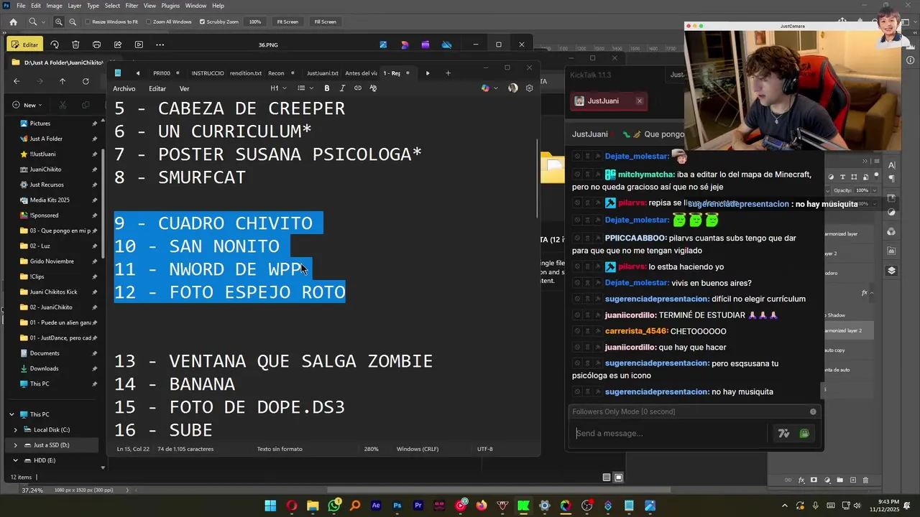The image size is (920, 517).
Task: Open the Ver menu in Notepad
Action: click(184, 88)
